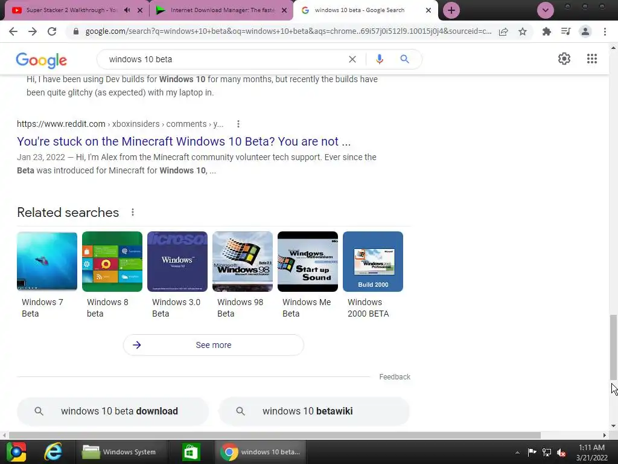Open Chrome's three-dot menu

click(605, 31)
